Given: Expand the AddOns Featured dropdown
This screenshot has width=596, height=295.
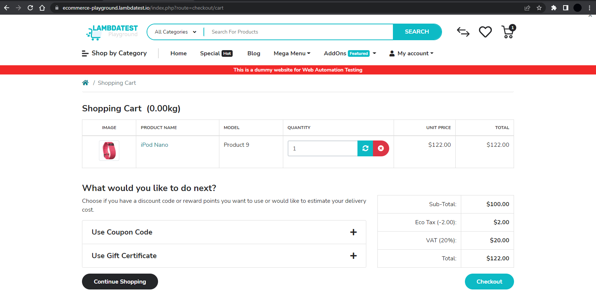Looking at the screenshot, I should point(350,53).
